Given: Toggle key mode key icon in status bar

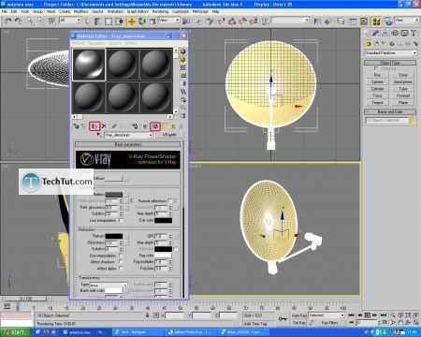Looking at the screenshot, I should (283, 319).
